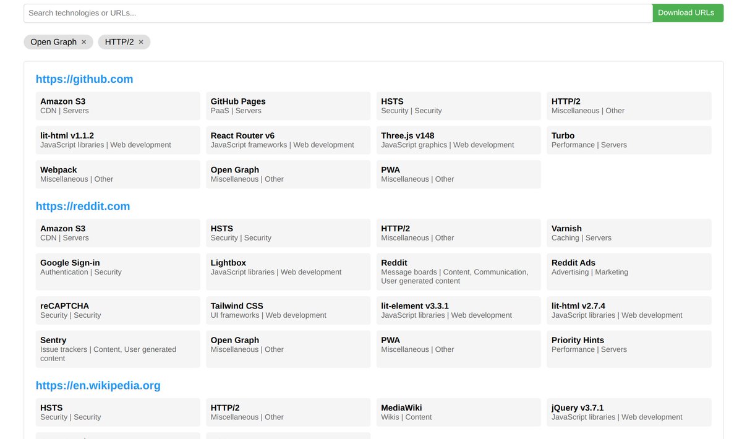
Task: Focus the Search technologies or URLs field
Action: point(338,13)
